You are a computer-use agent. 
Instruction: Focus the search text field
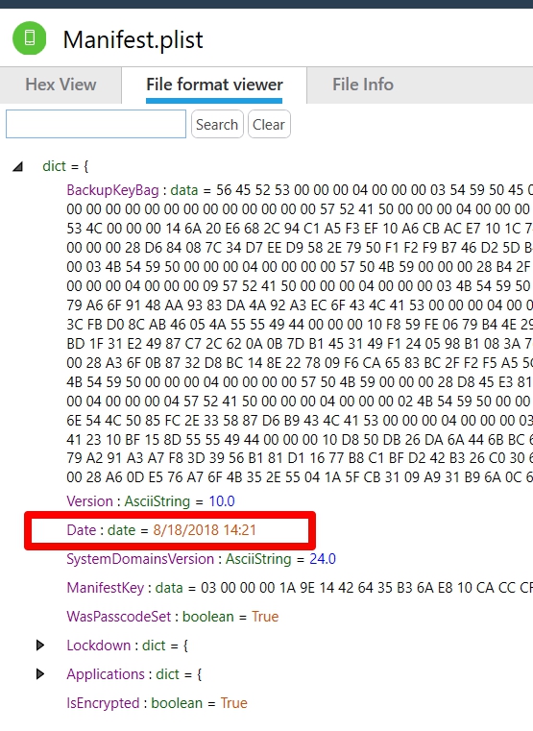[x=96, y=124]
